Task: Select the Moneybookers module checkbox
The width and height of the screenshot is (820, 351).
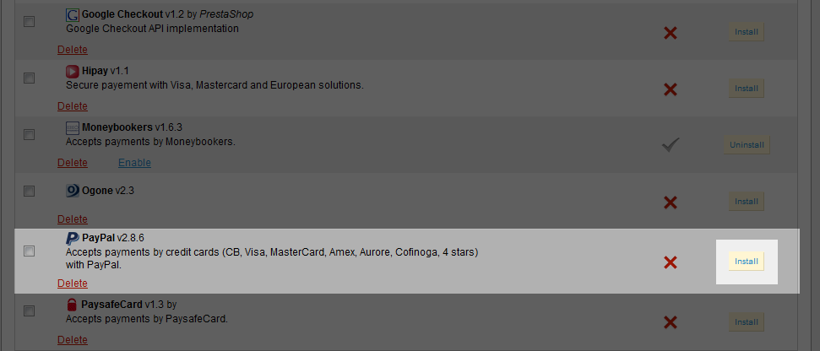Action: point(29,134)
